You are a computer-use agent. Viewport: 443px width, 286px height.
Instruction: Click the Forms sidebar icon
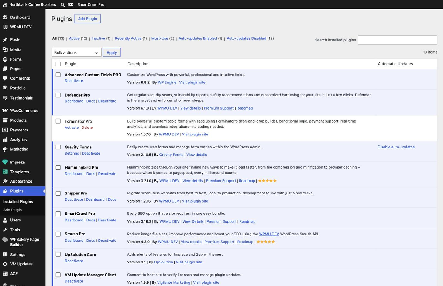tap(5, 59)
